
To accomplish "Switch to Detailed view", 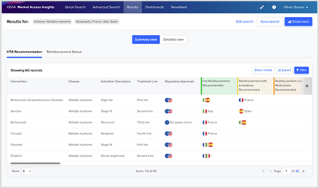I will click(173, 39).
